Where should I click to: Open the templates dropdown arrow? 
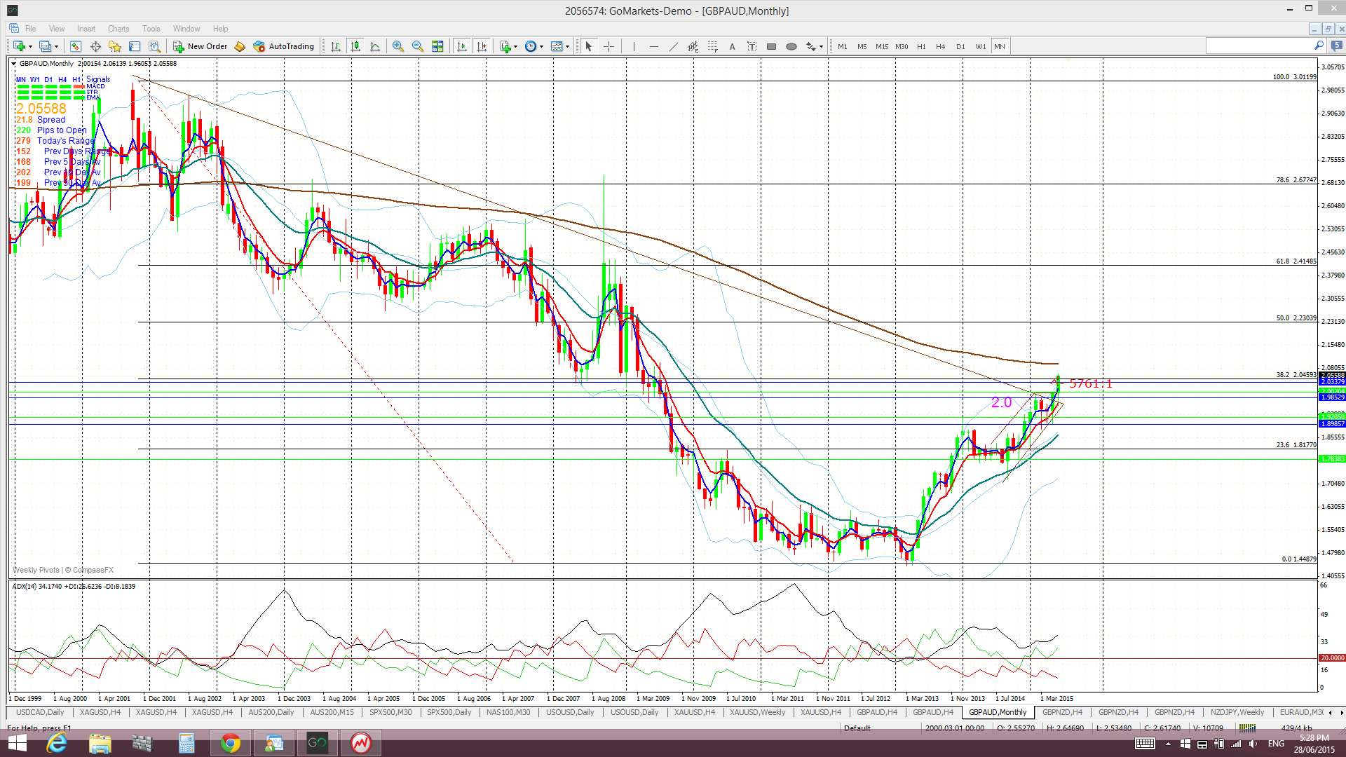568,46
